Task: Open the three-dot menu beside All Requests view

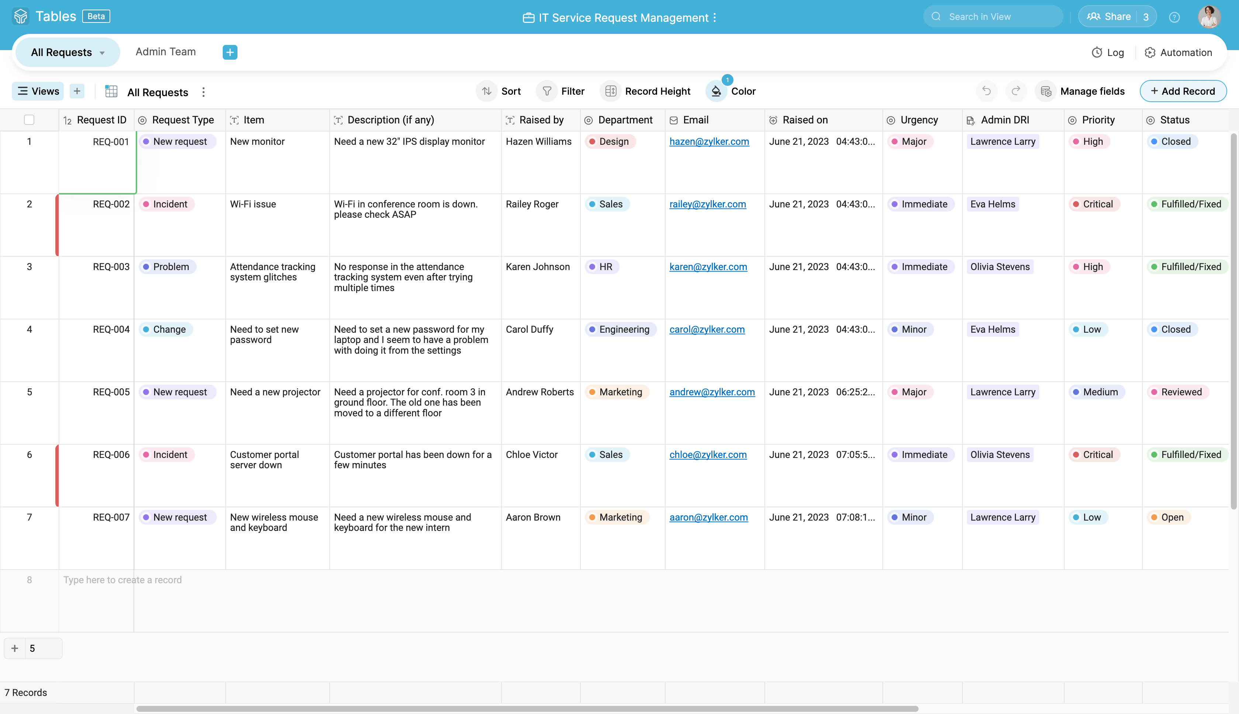Action: pyautogui.click(x=203, y=92)
